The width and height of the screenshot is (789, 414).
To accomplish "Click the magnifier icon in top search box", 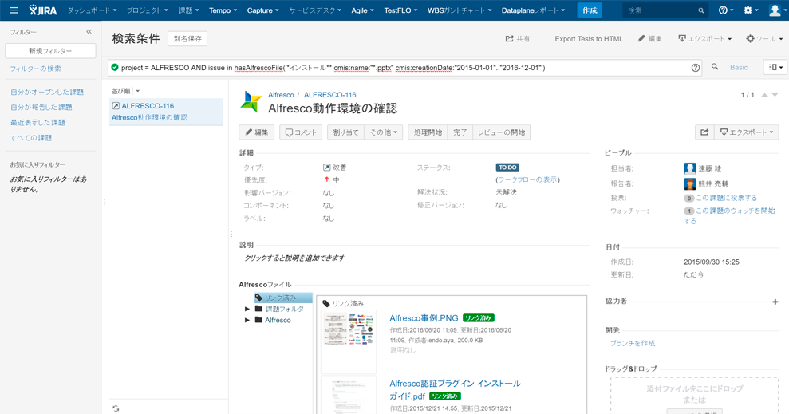I will pos(701,10).
